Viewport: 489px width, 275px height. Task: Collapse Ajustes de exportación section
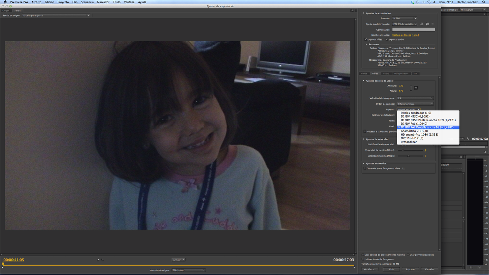point(364,13)
